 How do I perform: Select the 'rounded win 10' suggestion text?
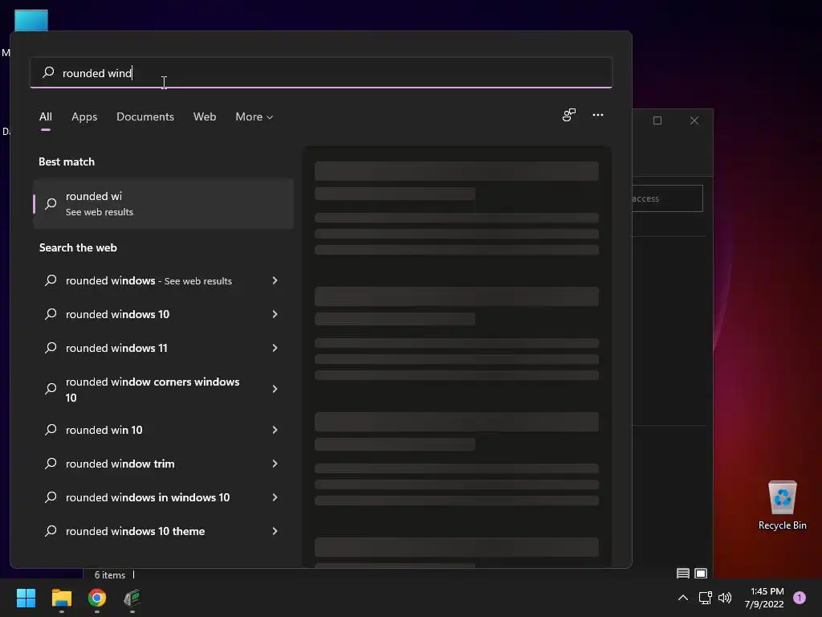click(104, 430)
